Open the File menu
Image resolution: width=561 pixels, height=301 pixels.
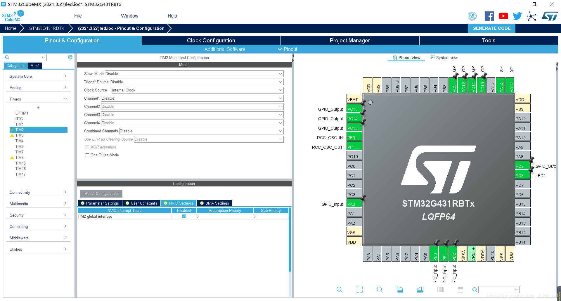click(78, 16)
